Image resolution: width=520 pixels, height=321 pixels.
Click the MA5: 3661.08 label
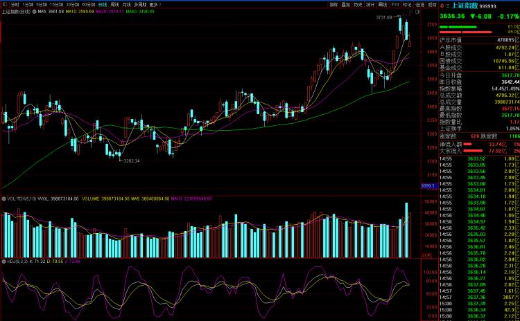51,12
